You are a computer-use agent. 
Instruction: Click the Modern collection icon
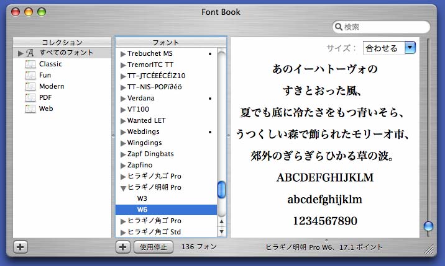point(30,87)
